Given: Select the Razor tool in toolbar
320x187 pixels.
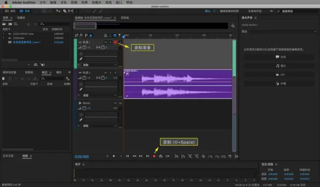Looking at the screenshot, I should coord(64,11).
